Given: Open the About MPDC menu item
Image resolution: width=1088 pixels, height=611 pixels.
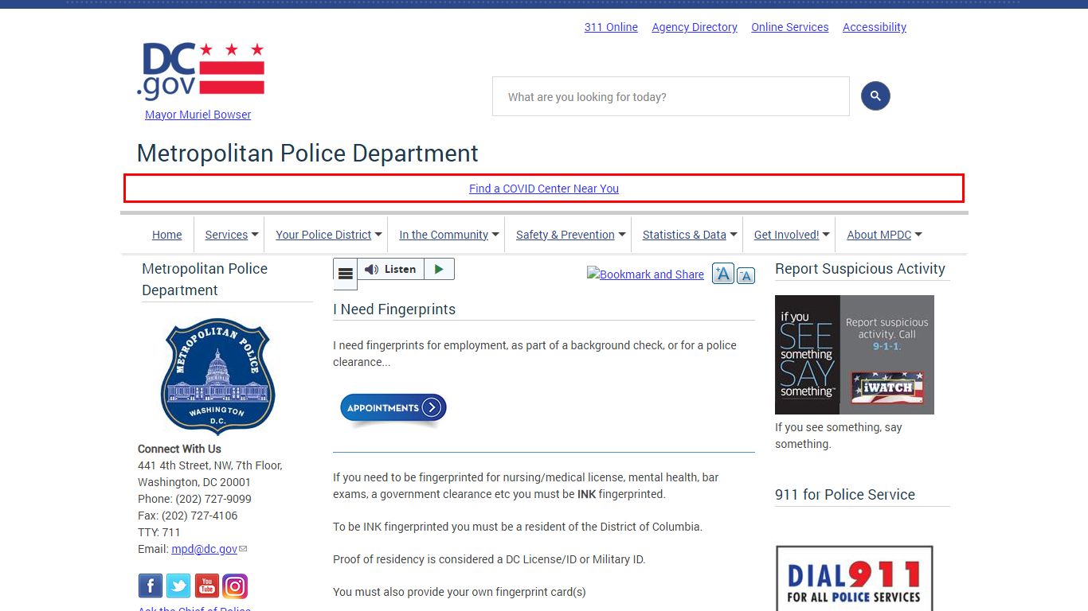Looking at the screenshot, I should click(x=879, y=235).
